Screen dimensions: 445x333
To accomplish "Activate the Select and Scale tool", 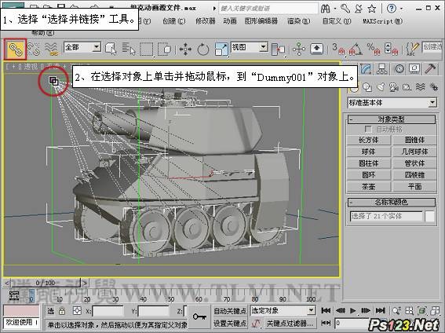I will (221, 49).
